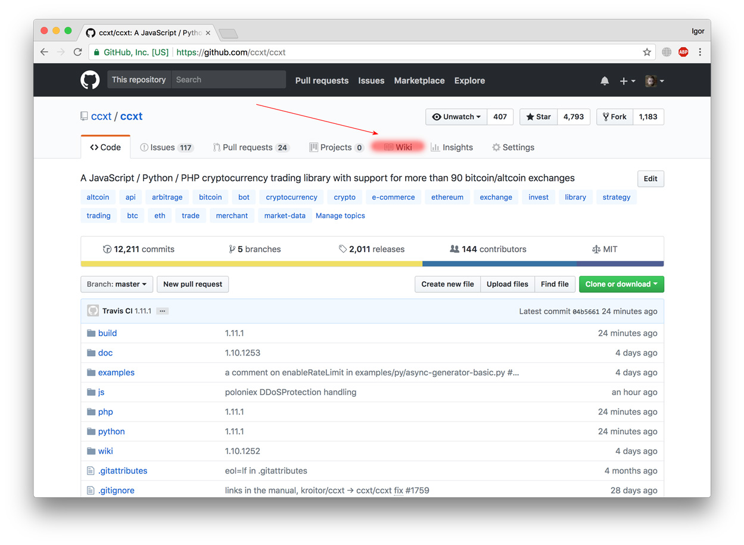The width and height of the screenshot is (744, 545).
Task: Expand commit message ellipsis button
Action: pos(162,311)
